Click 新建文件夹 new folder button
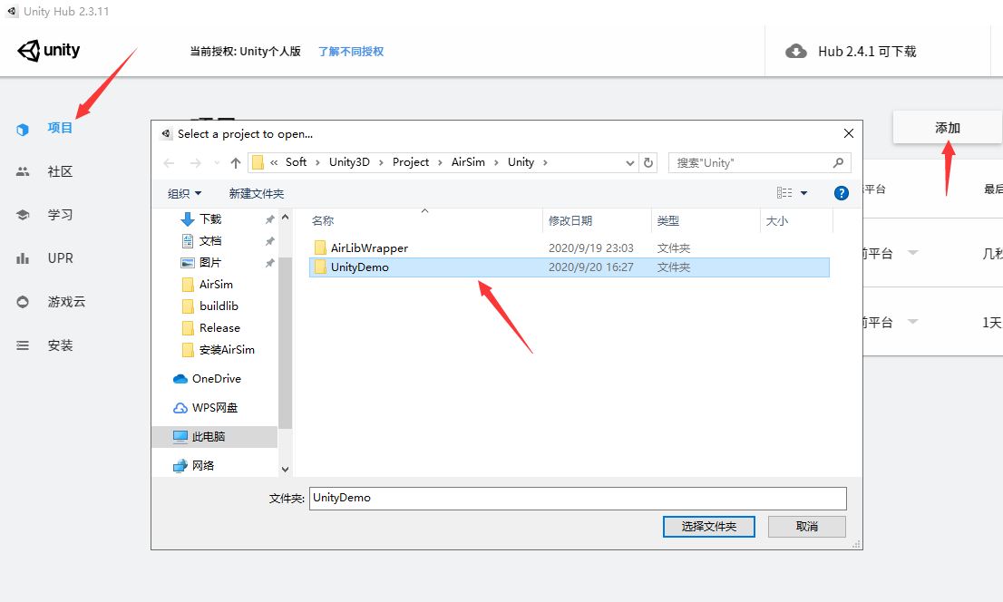1003x602 pixels. click(256, 193)
